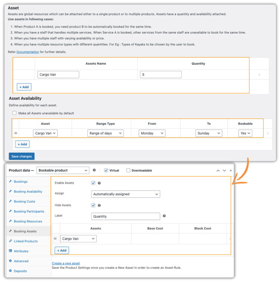The image size is (280, 281).
Task: Collapse Product data panel triangle toggle
Action: tap(231, 170)
